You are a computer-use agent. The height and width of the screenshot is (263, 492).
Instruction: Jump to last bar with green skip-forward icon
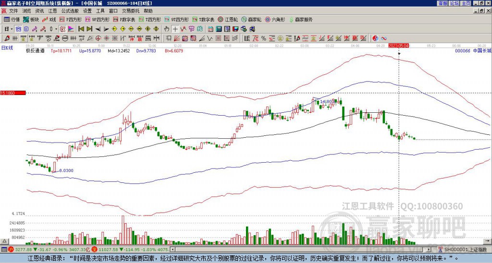pyautogui.click(x=89, y=29)
